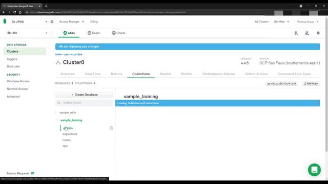Open Network Access page

(x=17, y=89)
